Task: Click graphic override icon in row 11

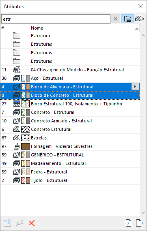Action: (x=17, y=70)
